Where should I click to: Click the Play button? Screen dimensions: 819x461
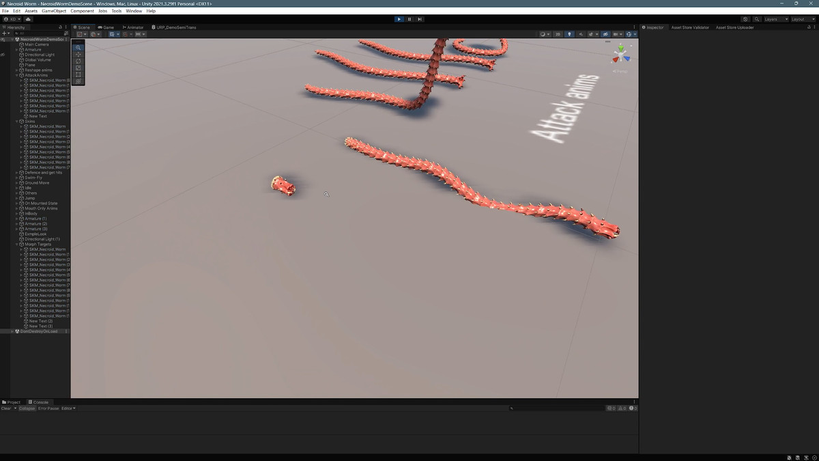pos(399,19)
